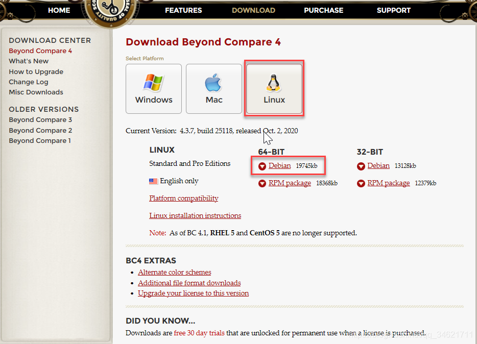Click the OLDER VERSIONS sidebar heading
477x344 pixels.
pos(44,109)
